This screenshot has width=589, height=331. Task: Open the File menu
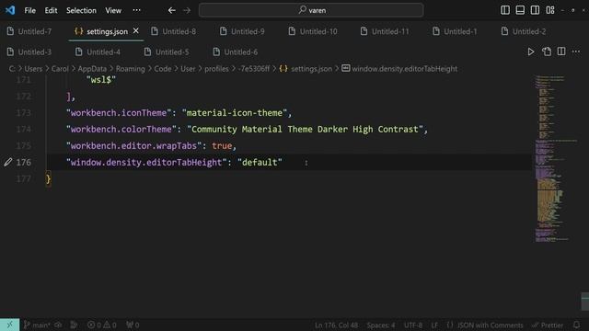click(x=29, y=10)
